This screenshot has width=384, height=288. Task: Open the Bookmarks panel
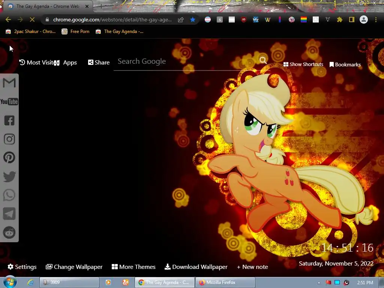[345, 64]
